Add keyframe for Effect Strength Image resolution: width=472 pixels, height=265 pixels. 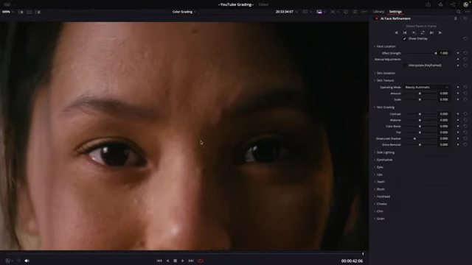click(x=458, y=53)
